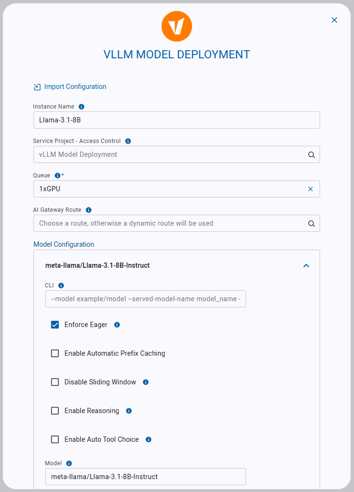
Task: Open the info tooltip beside Instance Name
Action: (80, 106)
